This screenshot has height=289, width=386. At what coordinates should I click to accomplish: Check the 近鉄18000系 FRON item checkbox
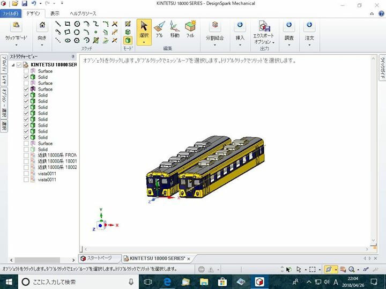click(x=26, y=155)
